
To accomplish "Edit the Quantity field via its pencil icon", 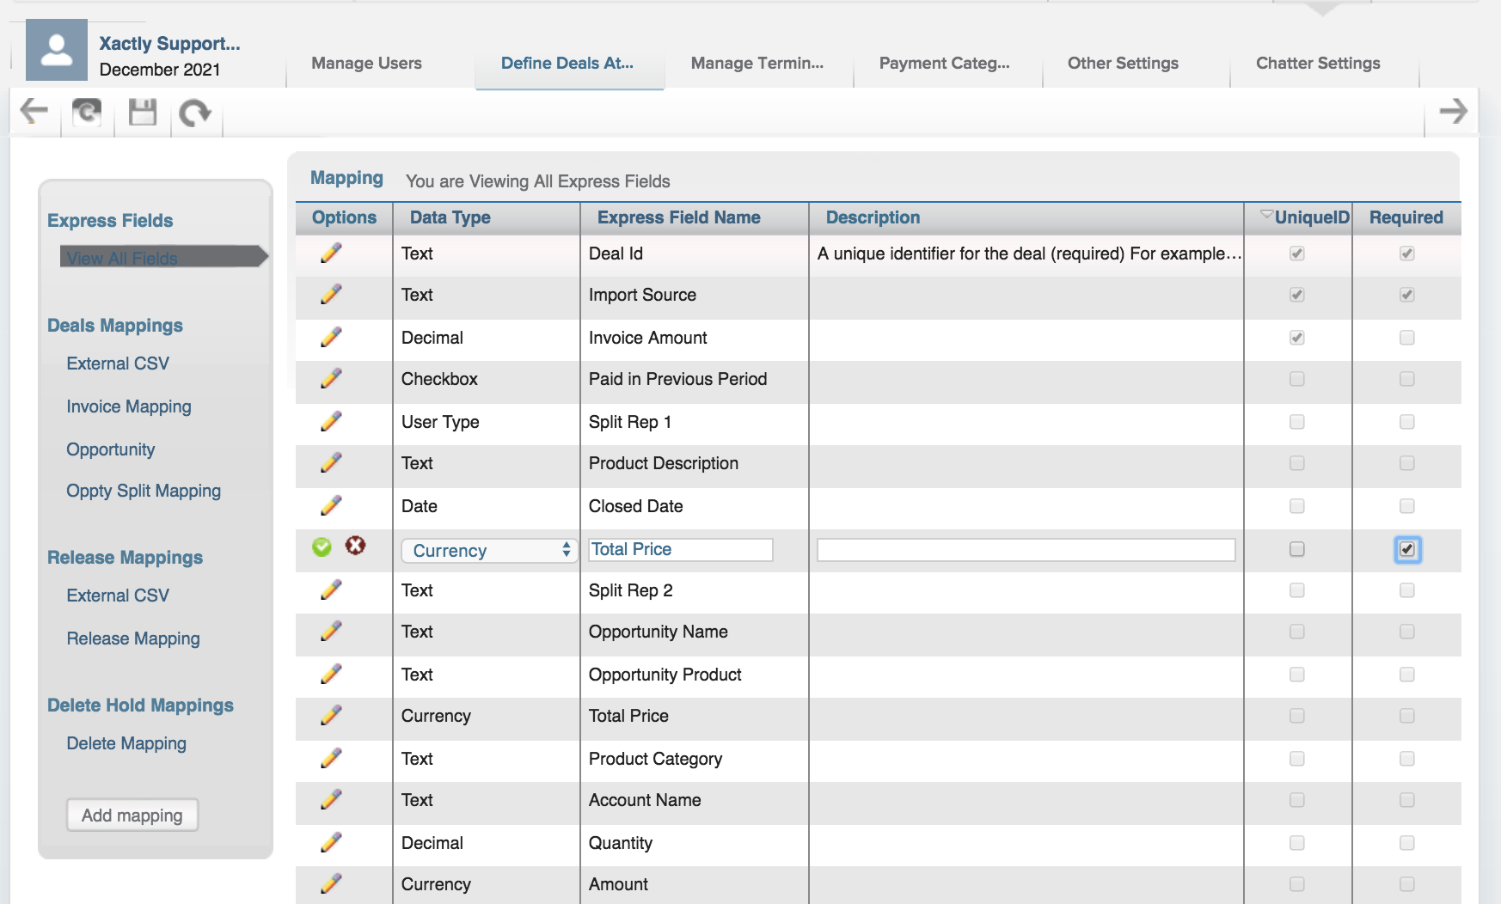I will (x=331, y=843).
